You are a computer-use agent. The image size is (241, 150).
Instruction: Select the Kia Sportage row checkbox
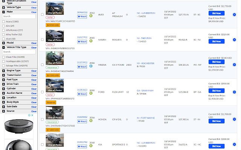click(42, 144)
